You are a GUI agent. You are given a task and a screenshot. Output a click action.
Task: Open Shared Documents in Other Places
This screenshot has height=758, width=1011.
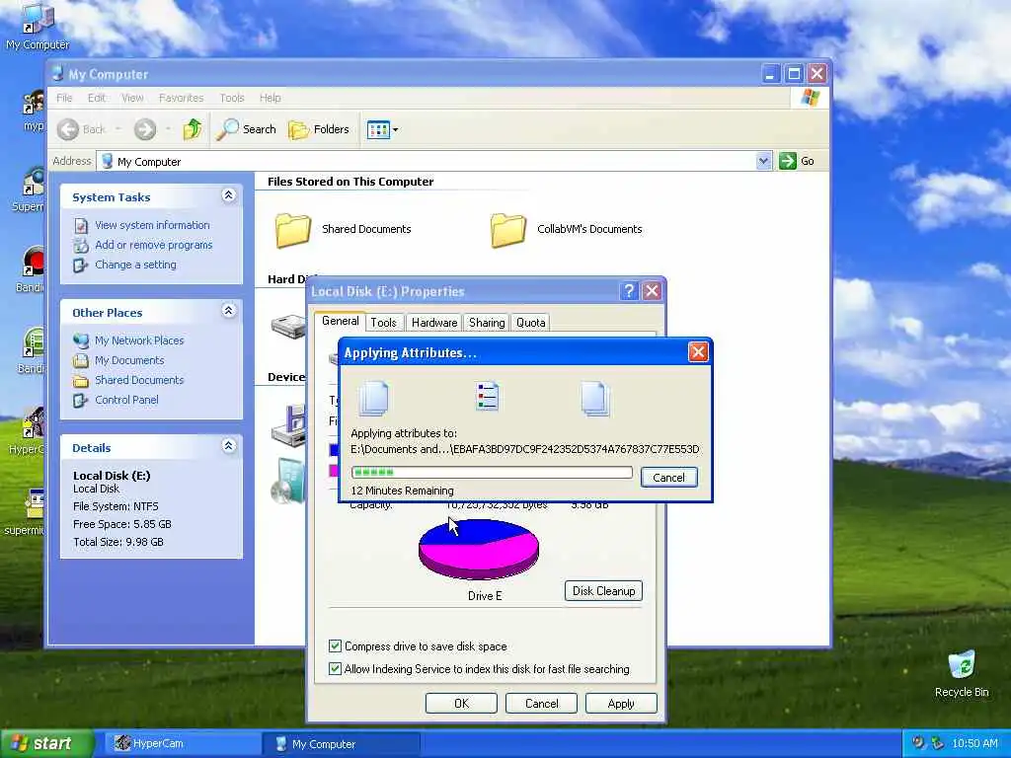pyautogui.click(x=139, y=380)
